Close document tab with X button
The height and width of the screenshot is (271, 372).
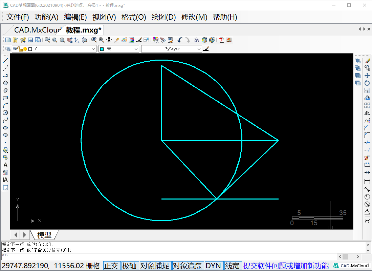[x=369, y=29]
